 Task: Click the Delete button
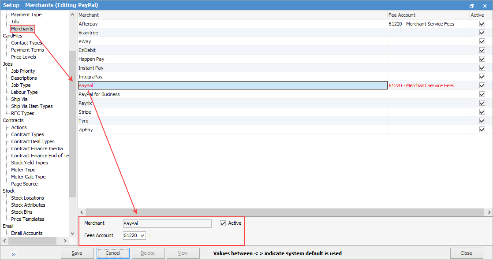tap(148, 253)
